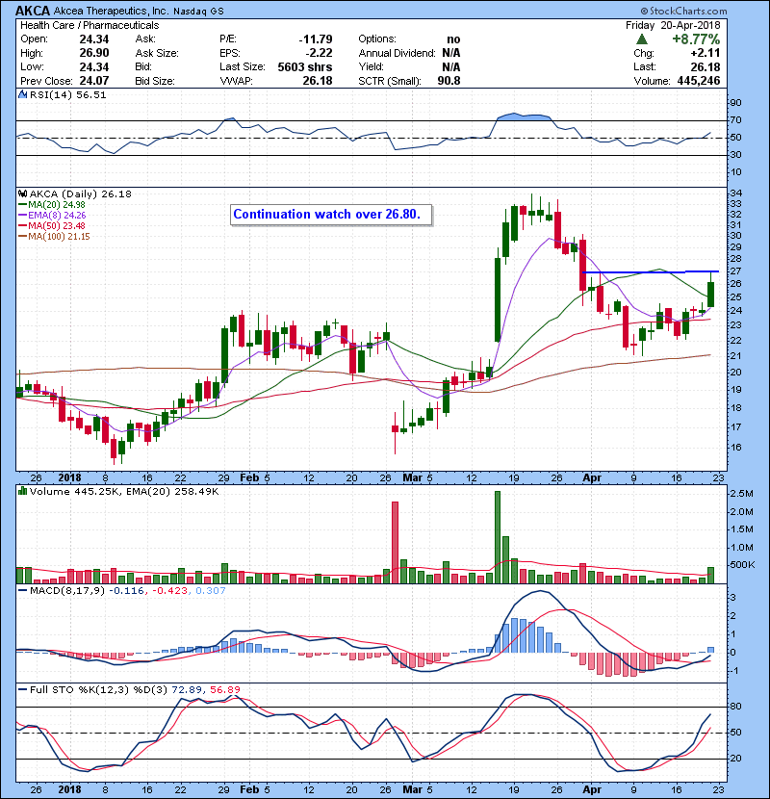Click the Mar label on the price chart axis
The image size is (770, 799).
click(412, 477)
